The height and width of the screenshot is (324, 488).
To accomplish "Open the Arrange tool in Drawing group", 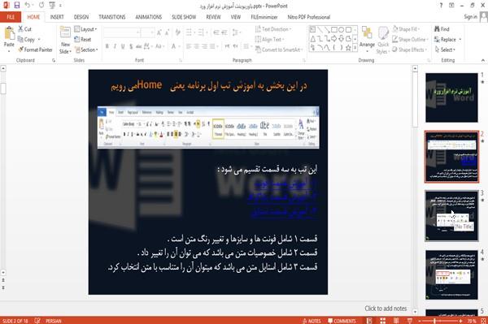I will (367, 40).
